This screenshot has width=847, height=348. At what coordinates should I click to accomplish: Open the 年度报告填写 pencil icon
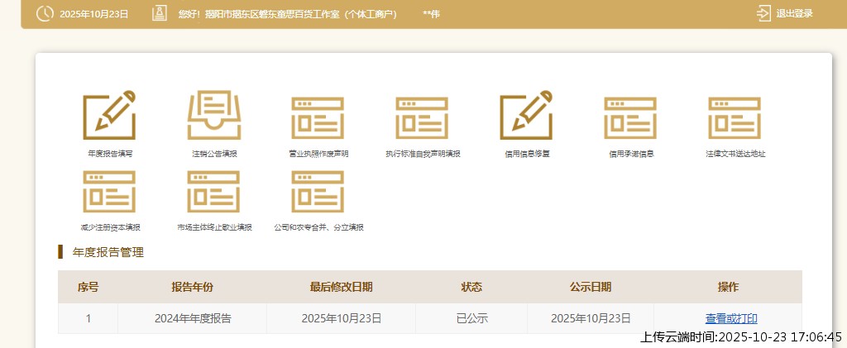tap(109, 116)
